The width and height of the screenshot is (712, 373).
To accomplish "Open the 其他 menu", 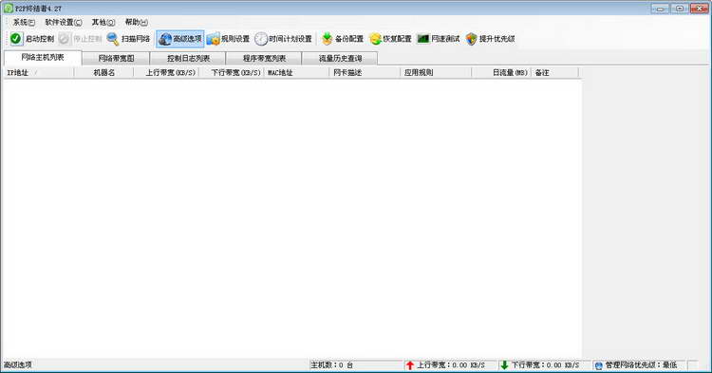I will pos(103,22).
